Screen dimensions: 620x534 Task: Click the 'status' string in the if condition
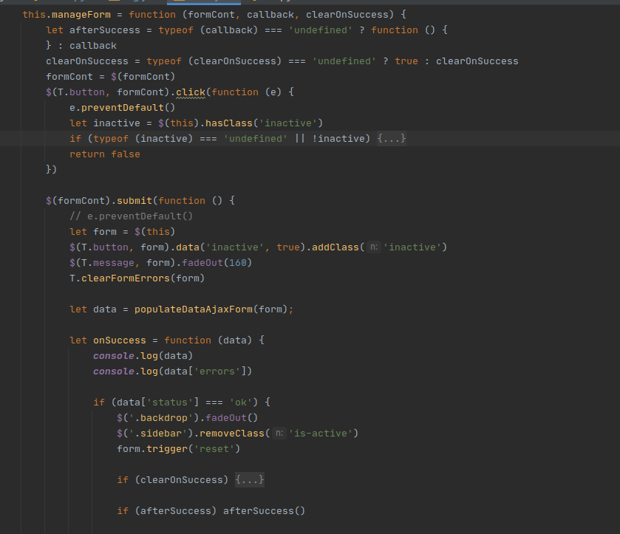[x=170, y=403]
